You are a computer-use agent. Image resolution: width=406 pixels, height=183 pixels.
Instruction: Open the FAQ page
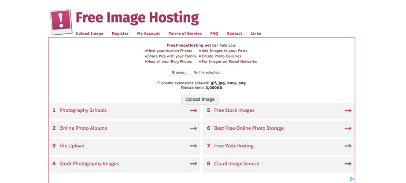coord(214,33)
